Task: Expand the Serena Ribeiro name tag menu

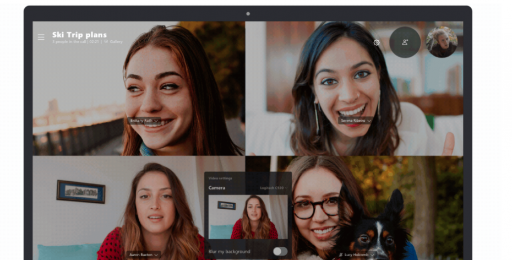Action: click(356, 121)
